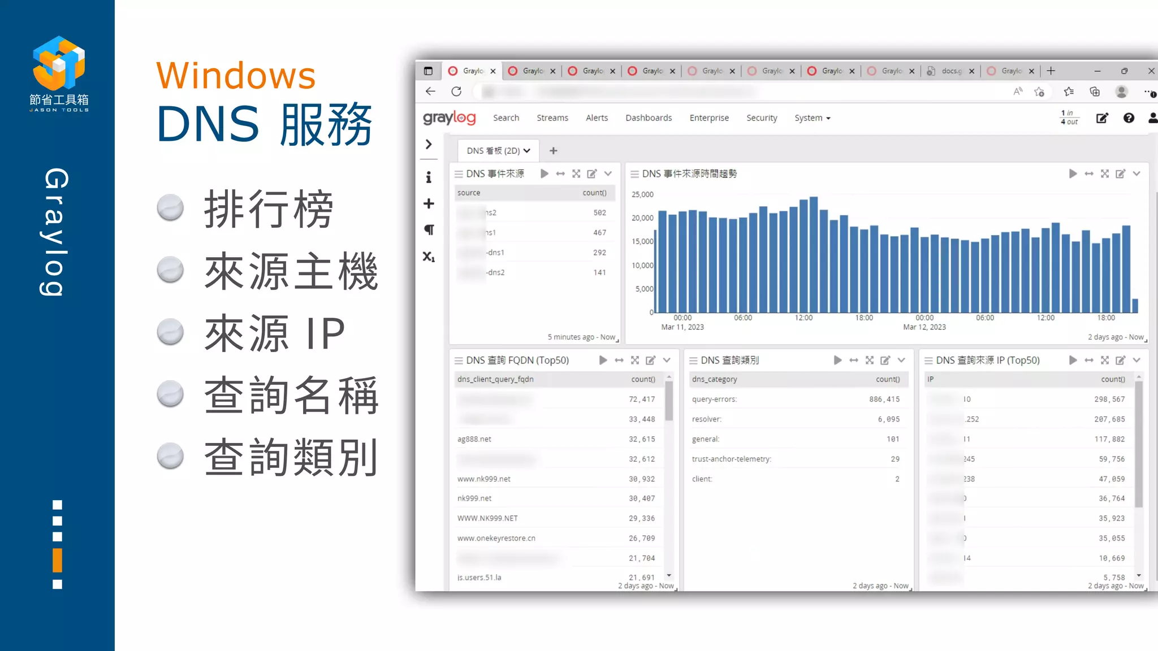Screen dimensions: 1158x651
Task: Open the Streams page
Action: point(552,118)
